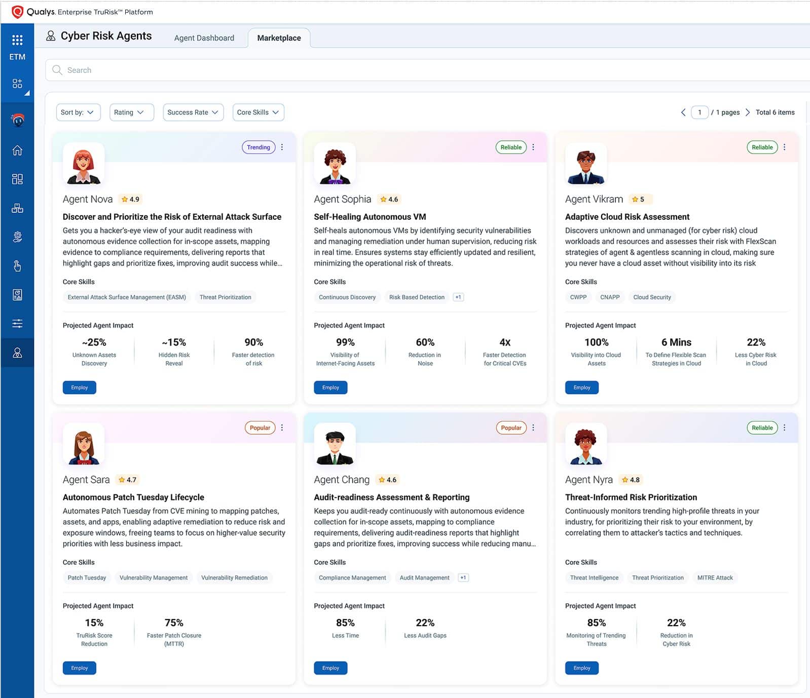Open Agent Nova's three-dot options menu
This screenshot has width=810, height=698.
coord(282,147)
